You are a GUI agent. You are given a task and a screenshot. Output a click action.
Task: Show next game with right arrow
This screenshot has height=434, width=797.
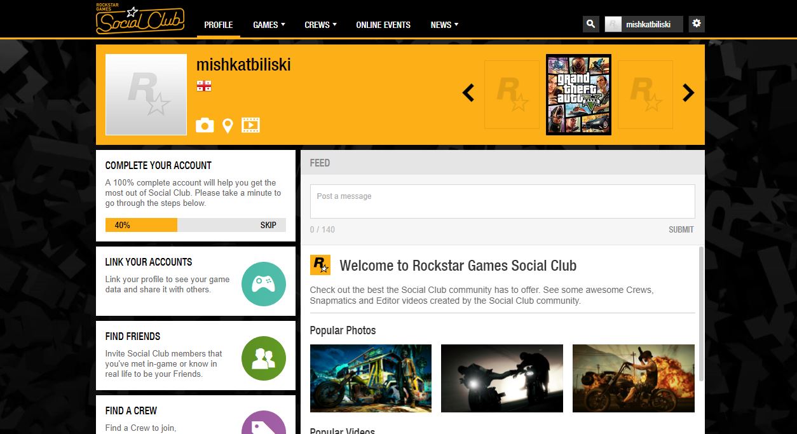688,93
